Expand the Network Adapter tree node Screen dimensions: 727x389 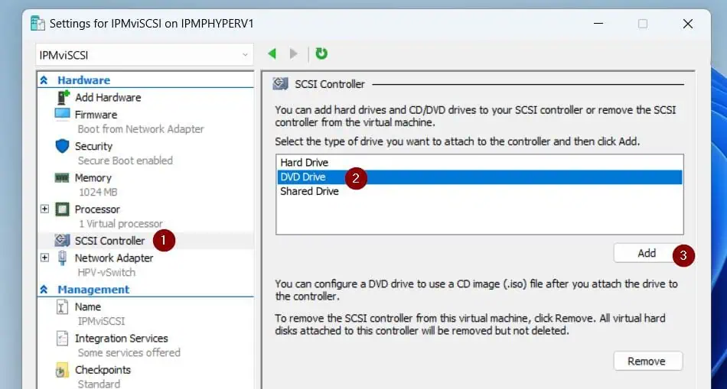coord(44,258)
